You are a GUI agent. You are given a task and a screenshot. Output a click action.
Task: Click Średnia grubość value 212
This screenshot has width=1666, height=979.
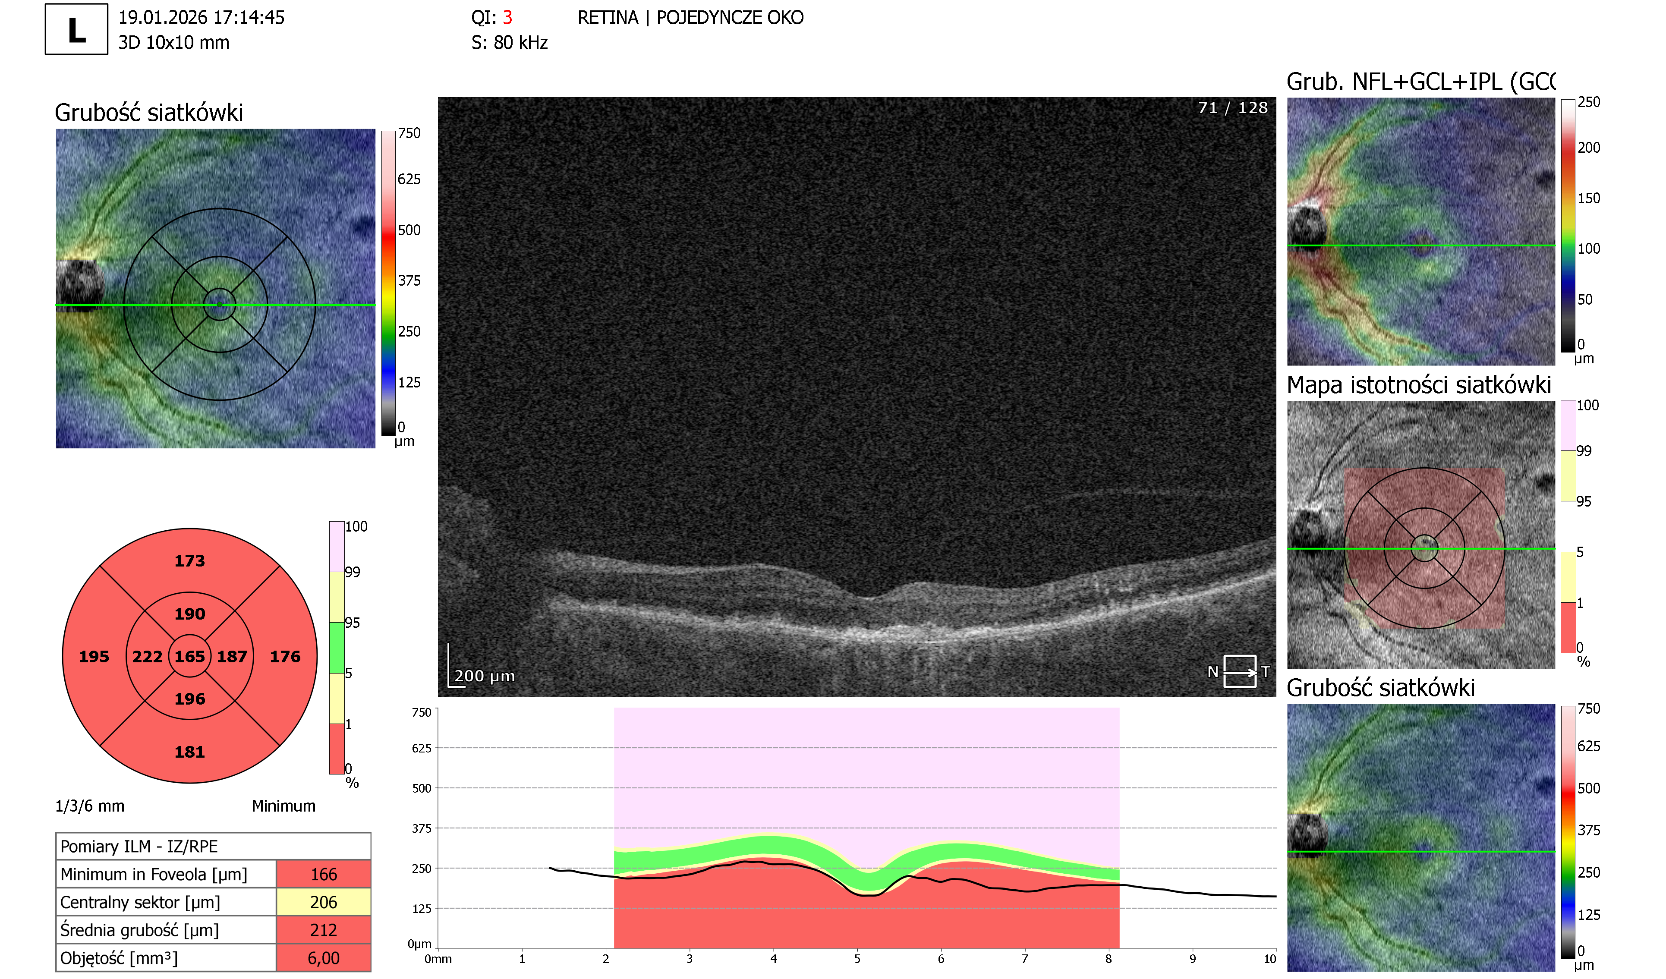[323, 929]
